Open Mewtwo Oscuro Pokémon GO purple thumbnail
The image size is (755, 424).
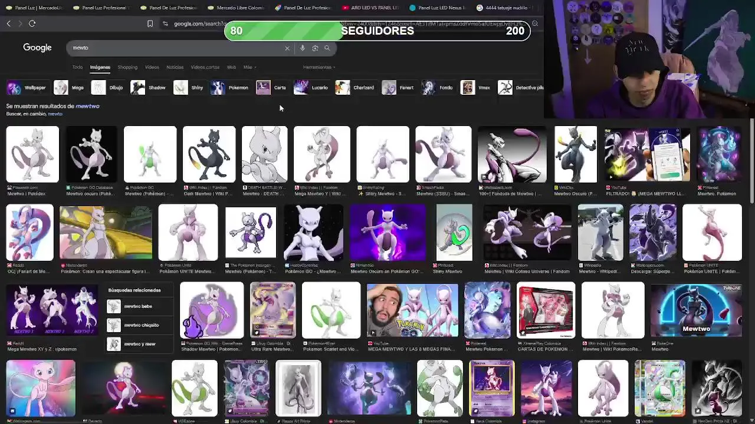388,232
